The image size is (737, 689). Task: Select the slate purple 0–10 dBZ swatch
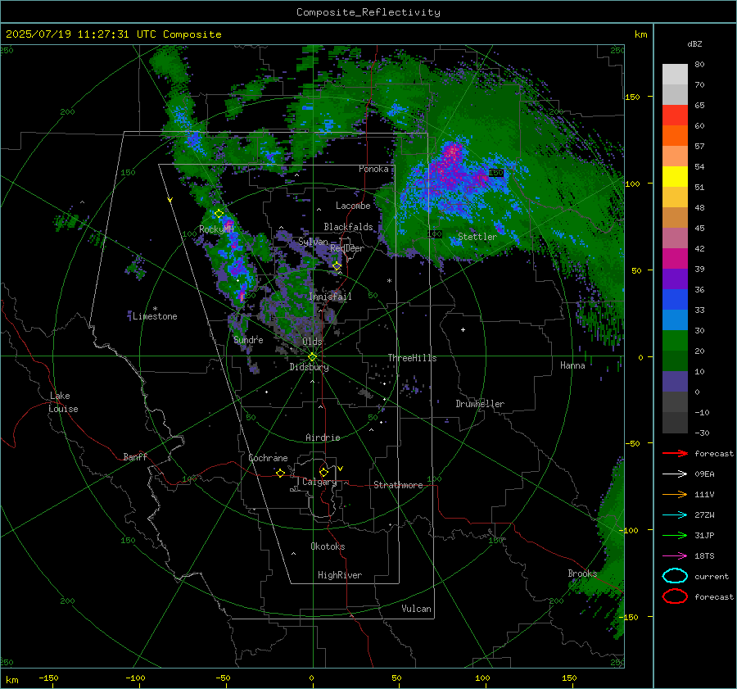[675, 382]
